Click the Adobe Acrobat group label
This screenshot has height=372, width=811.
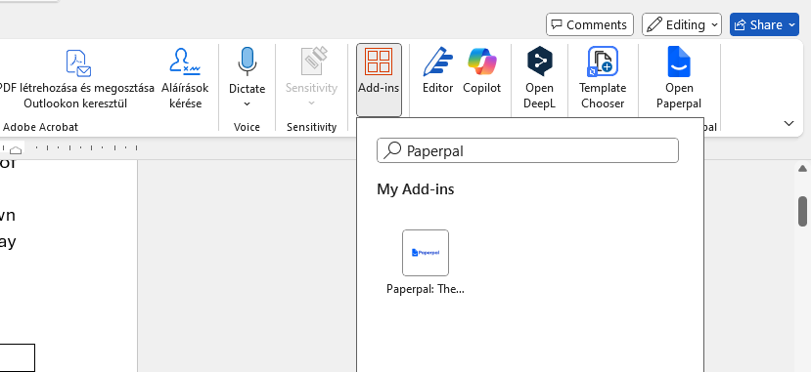coord(40,127)
